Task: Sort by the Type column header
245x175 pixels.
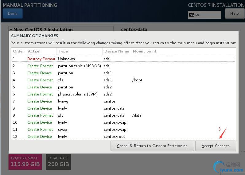Action: point(80,51)
